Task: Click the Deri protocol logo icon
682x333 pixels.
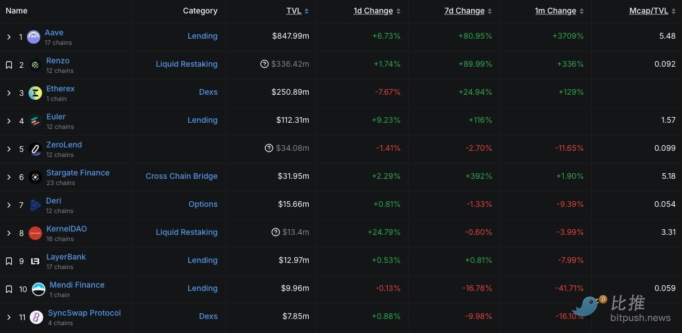Action: pyautogui.click(x=35, y=205)
